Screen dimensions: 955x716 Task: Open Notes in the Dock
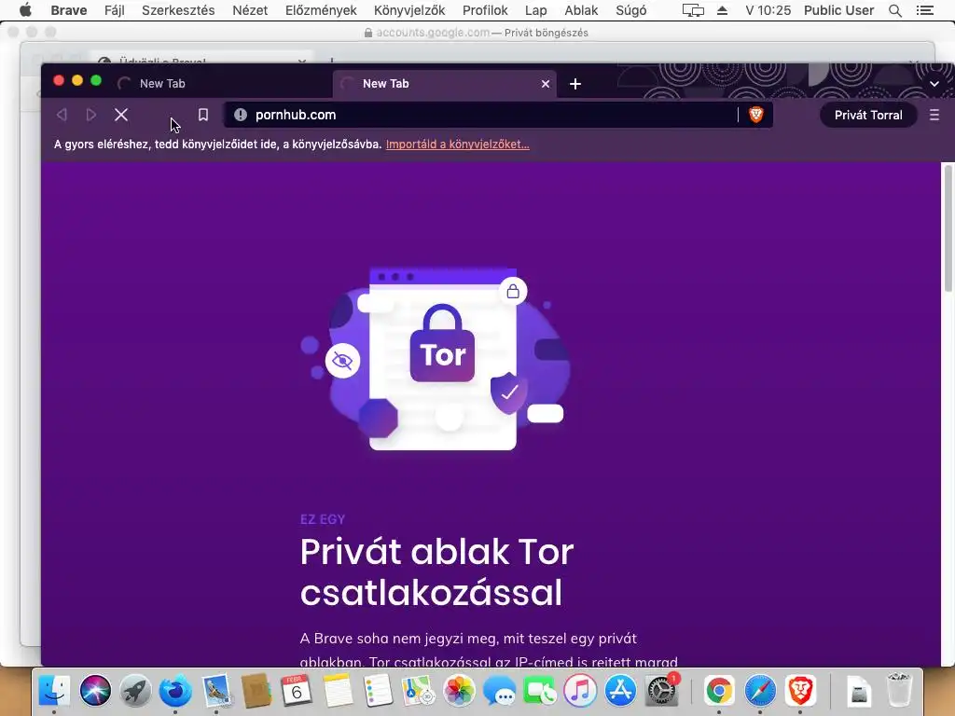338,691
